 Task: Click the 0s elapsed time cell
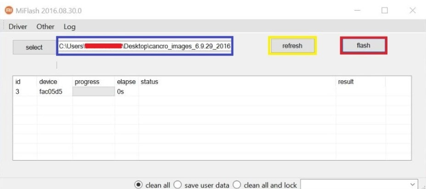[x=121, y=92]
